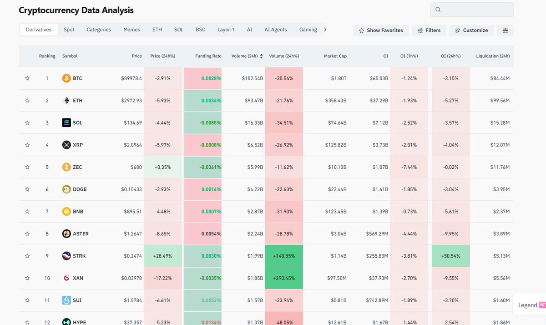Viewport: 546px width, 325px height.
Task: Expand more category tabs with the right chevron
Action: 325,29
